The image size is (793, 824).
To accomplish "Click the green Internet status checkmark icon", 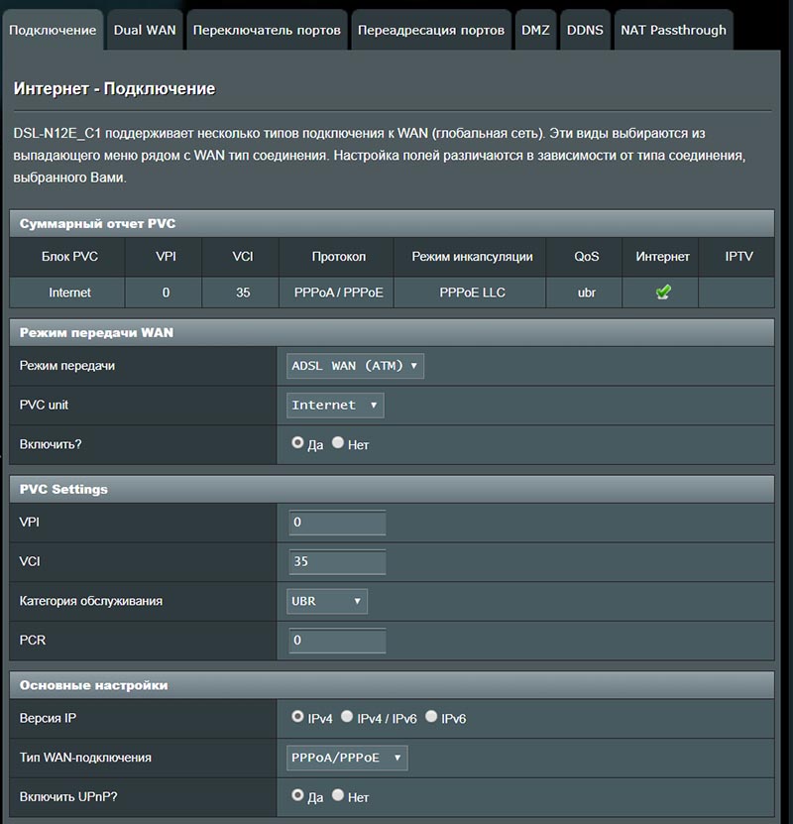I will (x=663, y=292).
